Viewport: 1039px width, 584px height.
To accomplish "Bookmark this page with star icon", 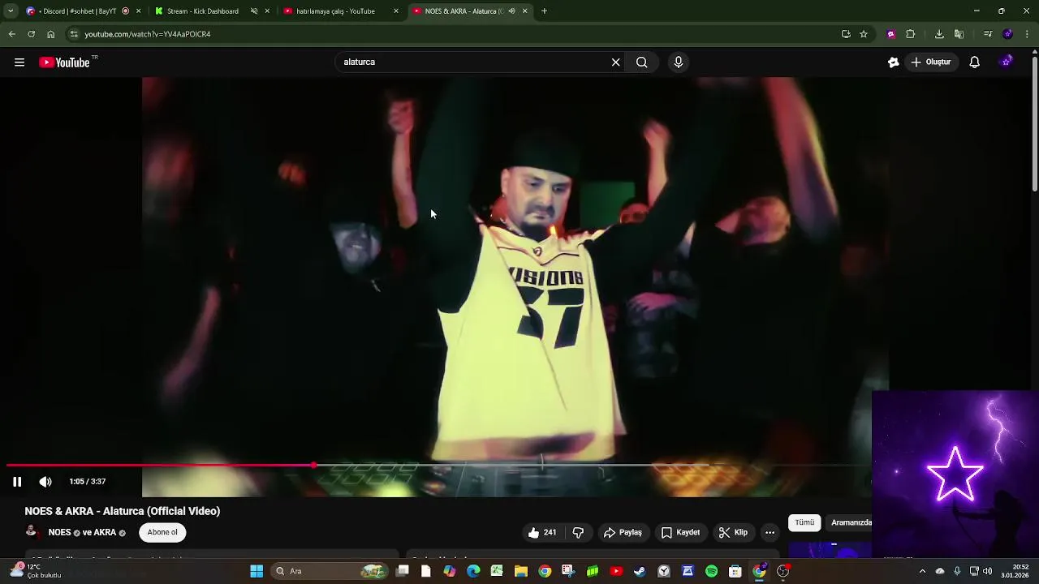I will [x=864, y=34].
